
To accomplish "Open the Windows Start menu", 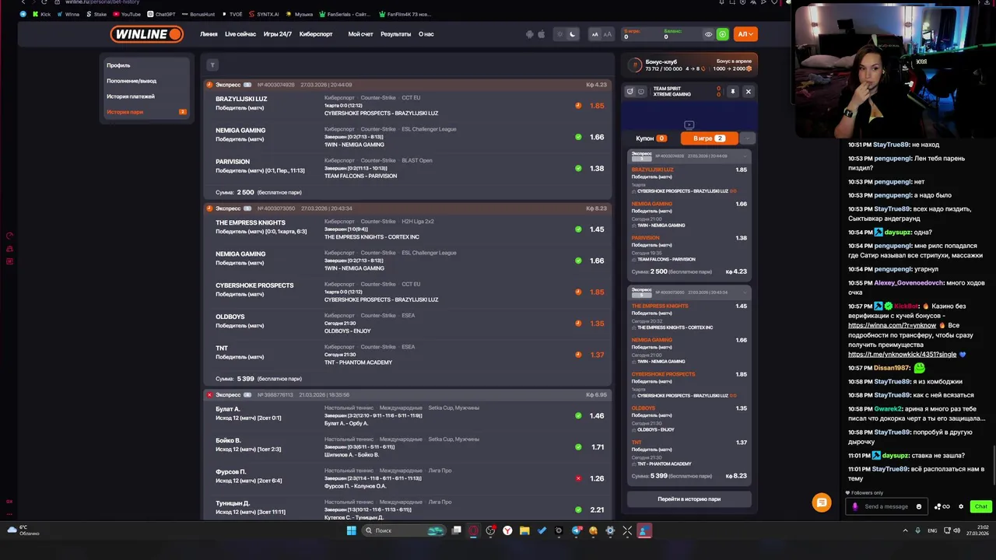I will (351, 530).
